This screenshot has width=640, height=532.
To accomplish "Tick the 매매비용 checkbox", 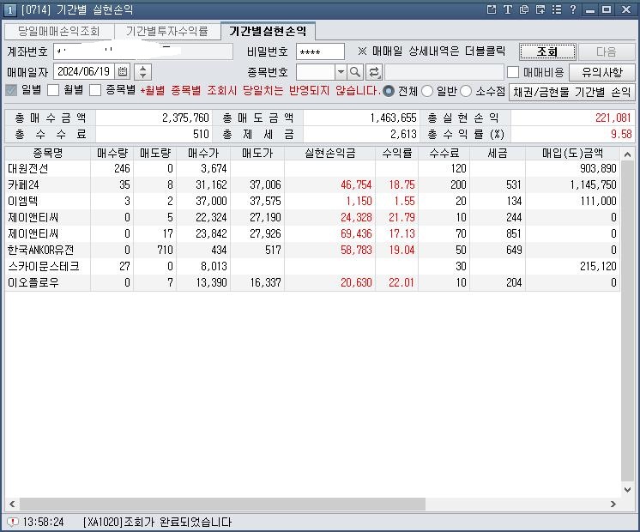I will tap(513, 73).
